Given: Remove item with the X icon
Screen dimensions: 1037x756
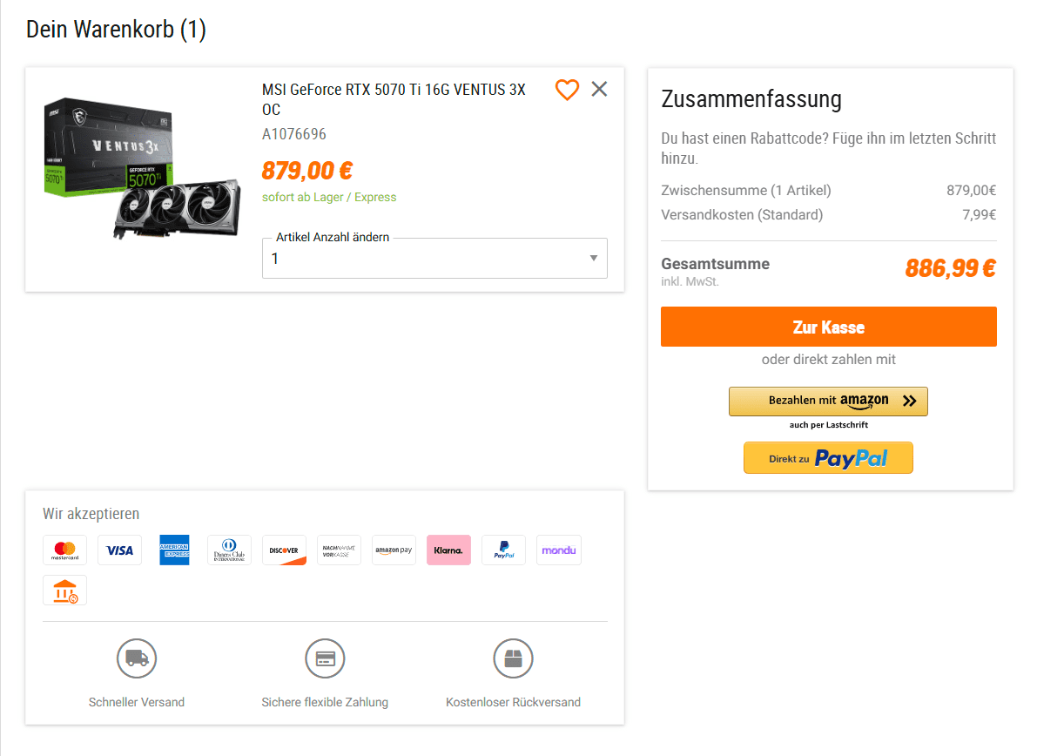Looking at the screenshot, I should tap(599, 89).
